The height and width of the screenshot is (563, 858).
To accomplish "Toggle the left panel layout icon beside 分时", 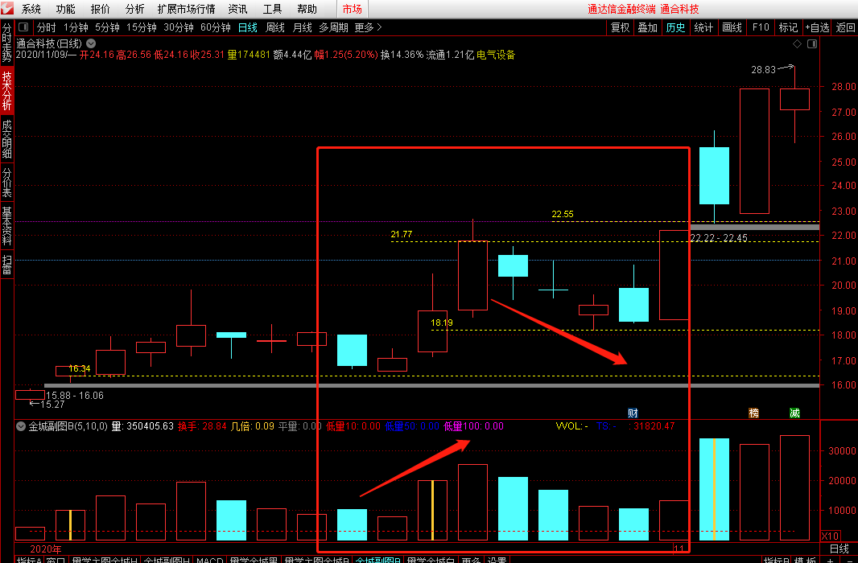I will (x=23, y=27).
